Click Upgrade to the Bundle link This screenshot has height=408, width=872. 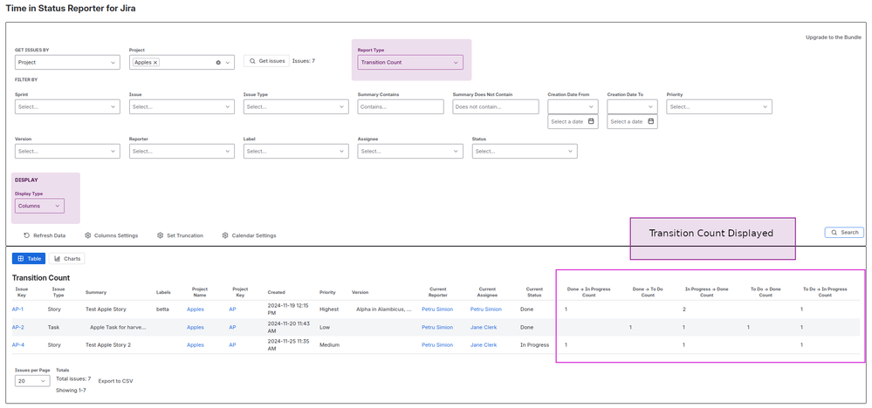click(x=834, y=37)
